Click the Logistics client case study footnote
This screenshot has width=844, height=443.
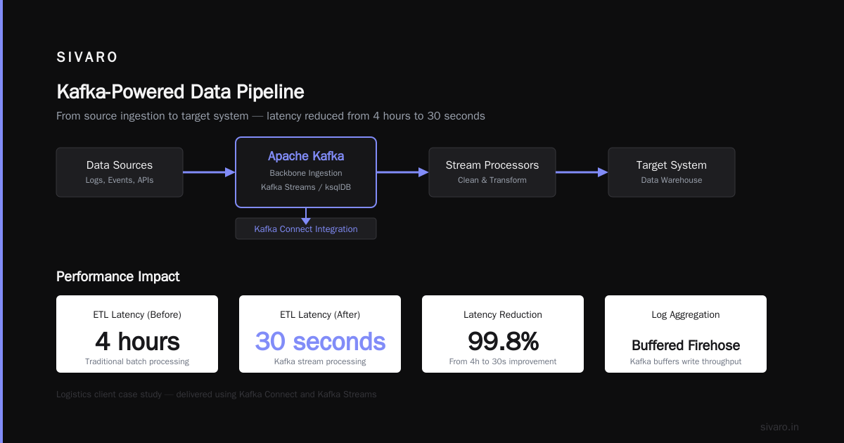point(217,394)
